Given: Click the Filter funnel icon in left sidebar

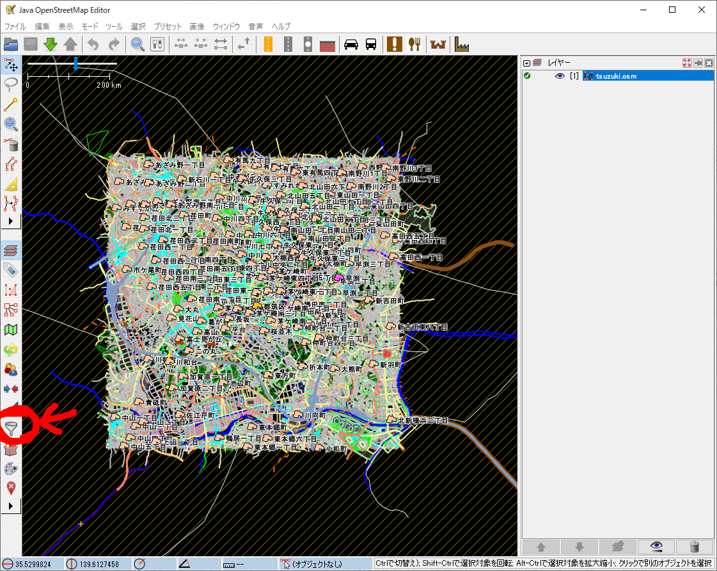Looking at the screenshot, I should (11, 428).
